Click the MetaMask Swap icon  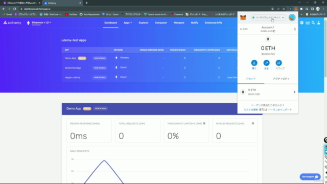click(x=278, y=63)
